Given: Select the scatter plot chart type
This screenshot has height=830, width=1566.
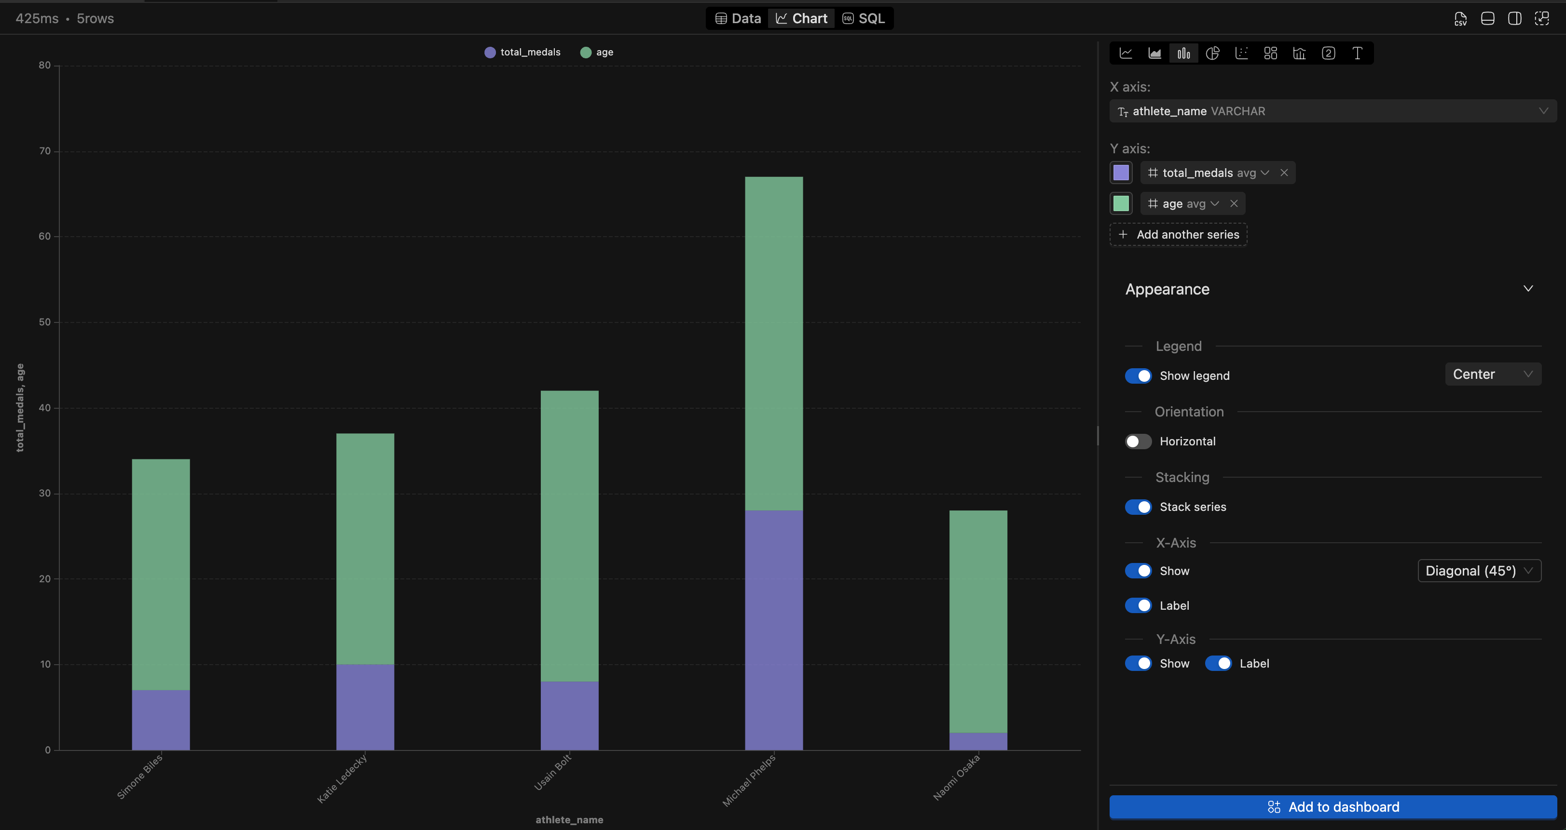Looking at the screenshot, I should pos(1241,53).
